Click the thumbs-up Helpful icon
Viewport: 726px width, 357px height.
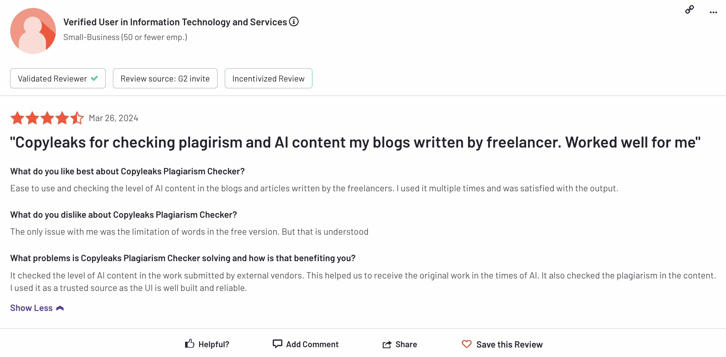click(190, 344)
